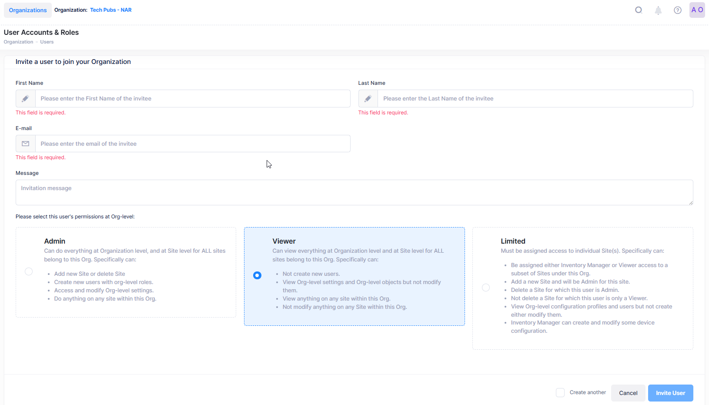The height and width of the screenshot is (405, 709).
Task: Click the Invitation message text area
Action: (354, 192)
